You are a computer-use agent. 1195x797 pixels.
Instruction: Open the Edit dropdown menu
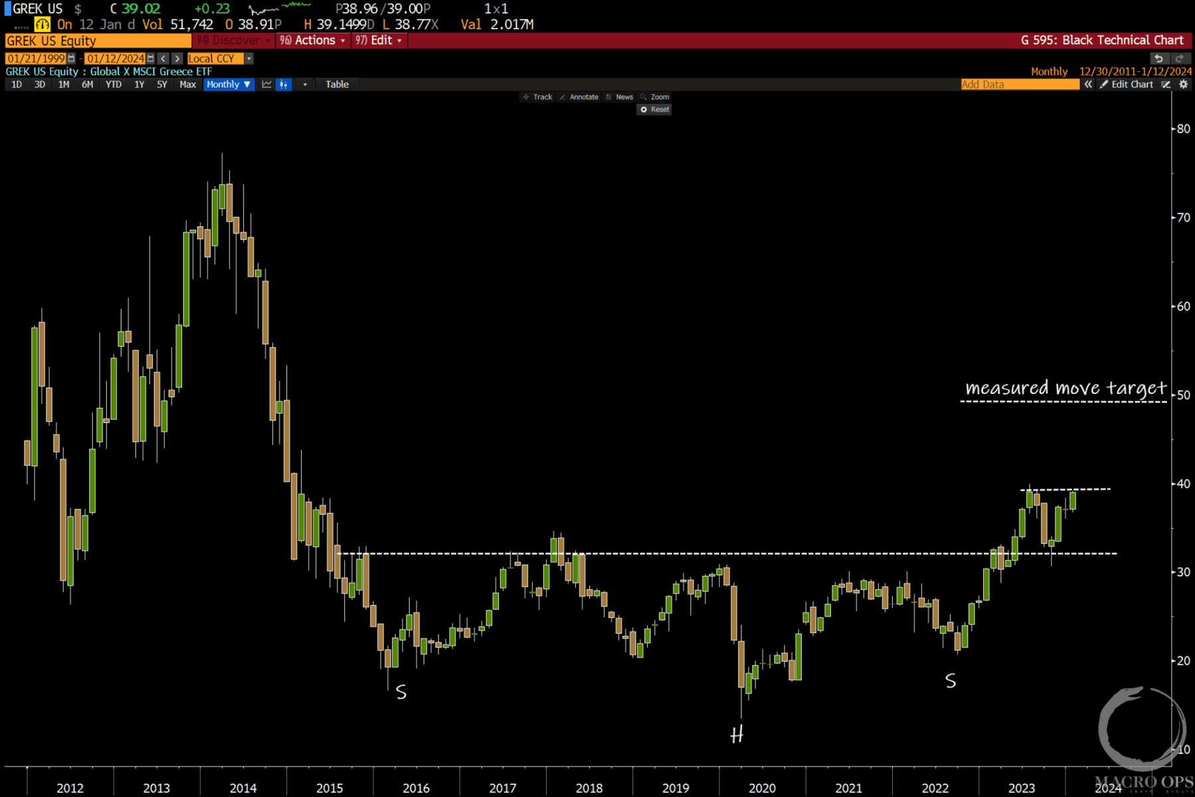(x=379, y=41)
